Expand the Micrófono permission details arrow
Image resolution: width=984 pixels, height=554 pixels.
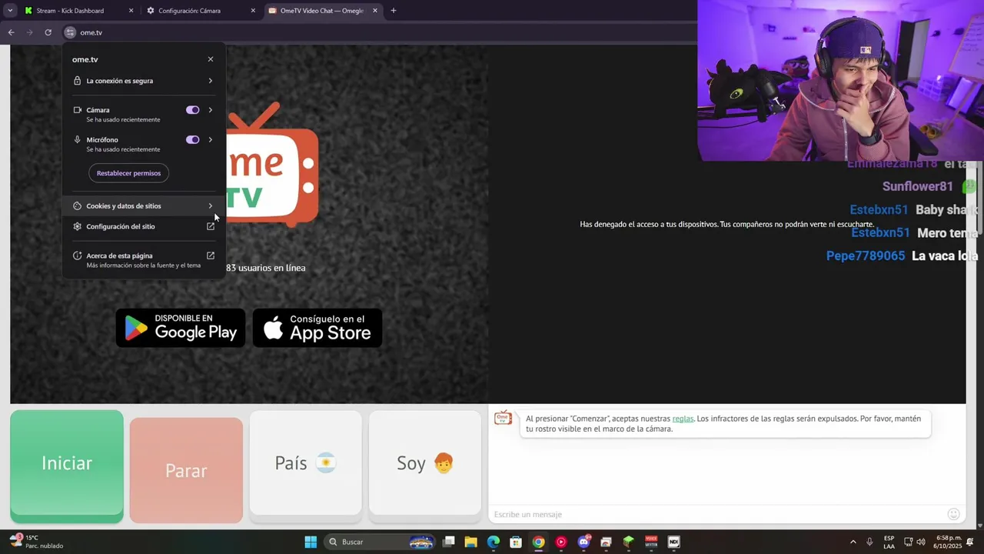(x=211, y=140)
